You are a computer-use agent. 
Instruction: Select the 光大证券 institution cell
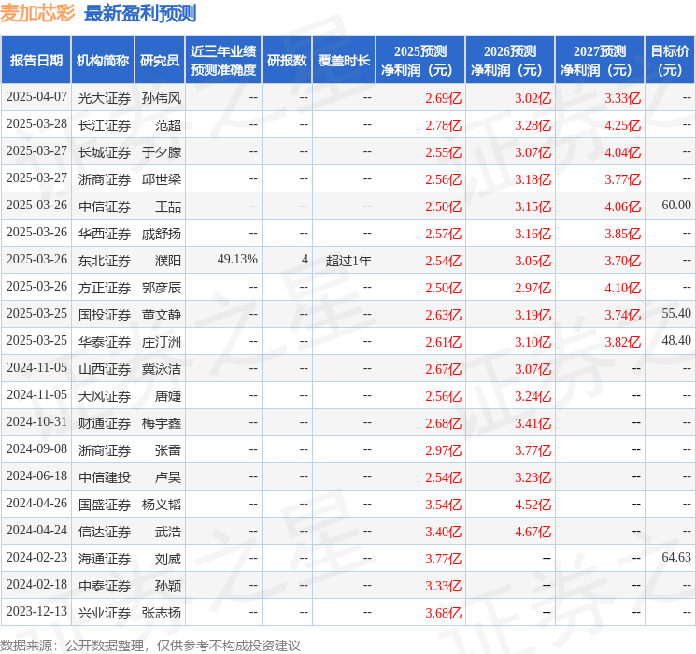[105, 98]
